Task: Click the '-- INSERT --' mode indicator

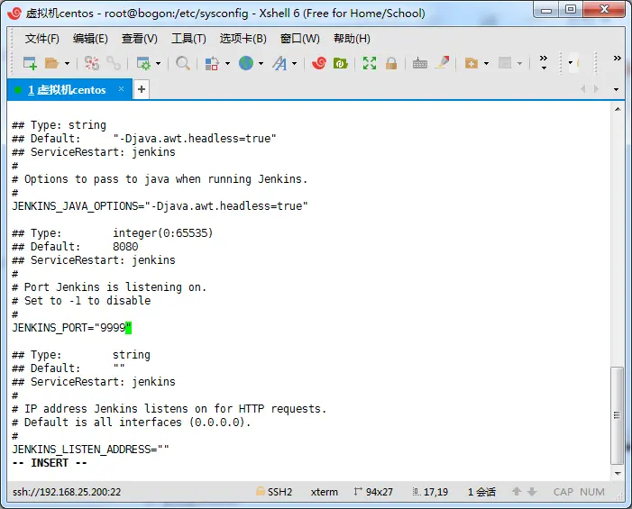Action: [x=50, y=463]
